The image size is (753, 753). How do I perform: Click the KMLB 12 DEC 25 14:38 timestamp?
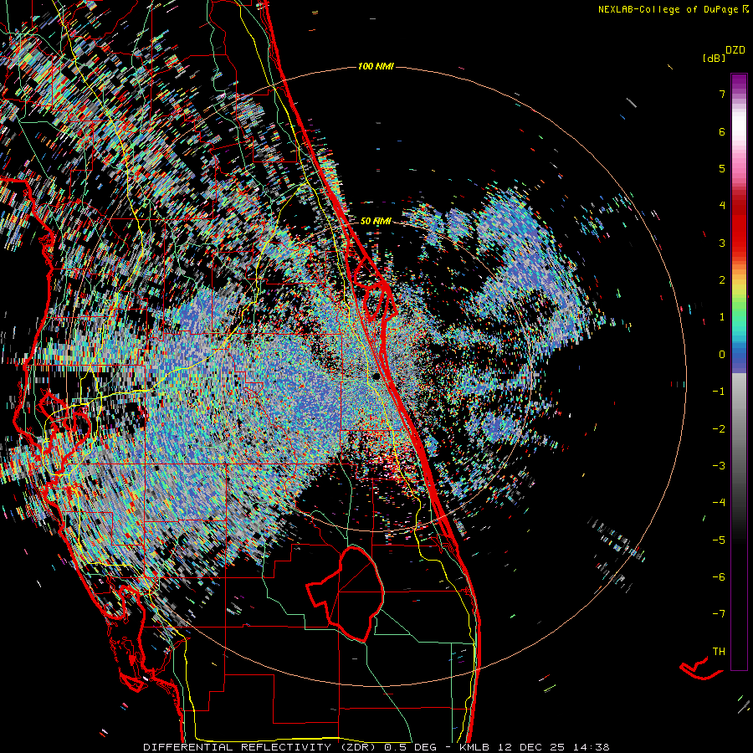(535, 747)
